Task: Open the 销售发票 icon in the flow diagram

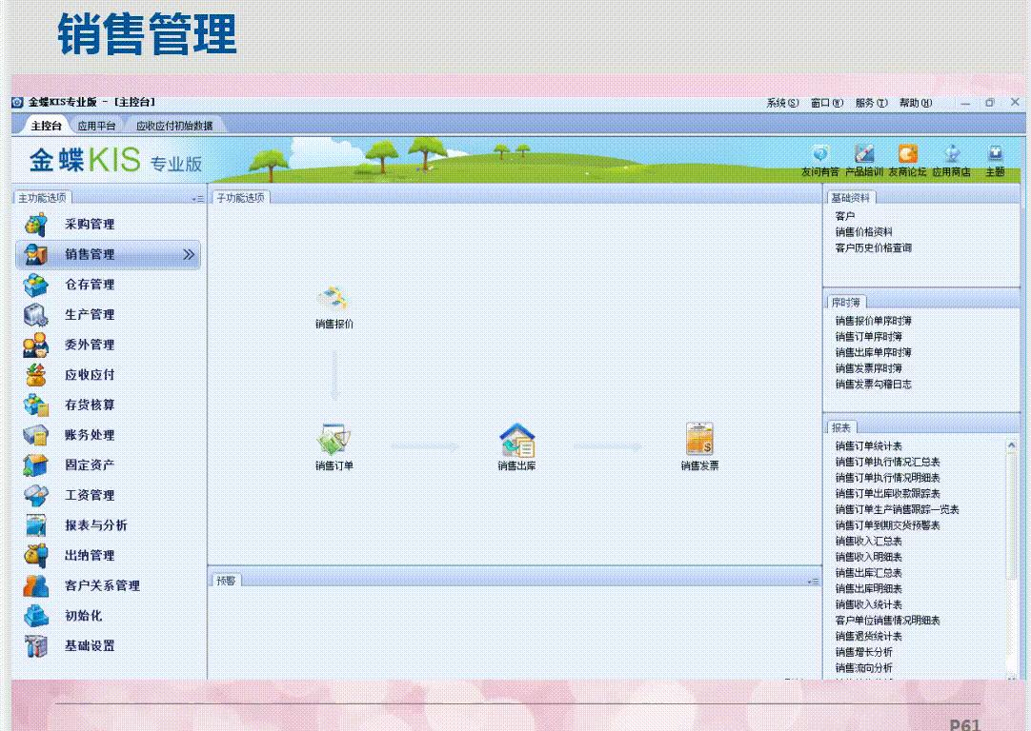Action: pos(700,441)
